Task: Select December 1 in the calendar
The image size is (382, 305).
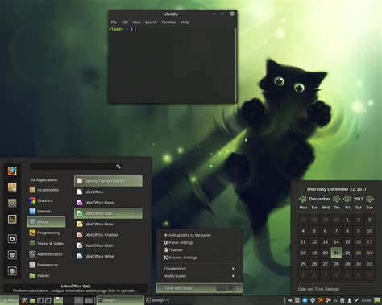Action: [x=347, y=220]
